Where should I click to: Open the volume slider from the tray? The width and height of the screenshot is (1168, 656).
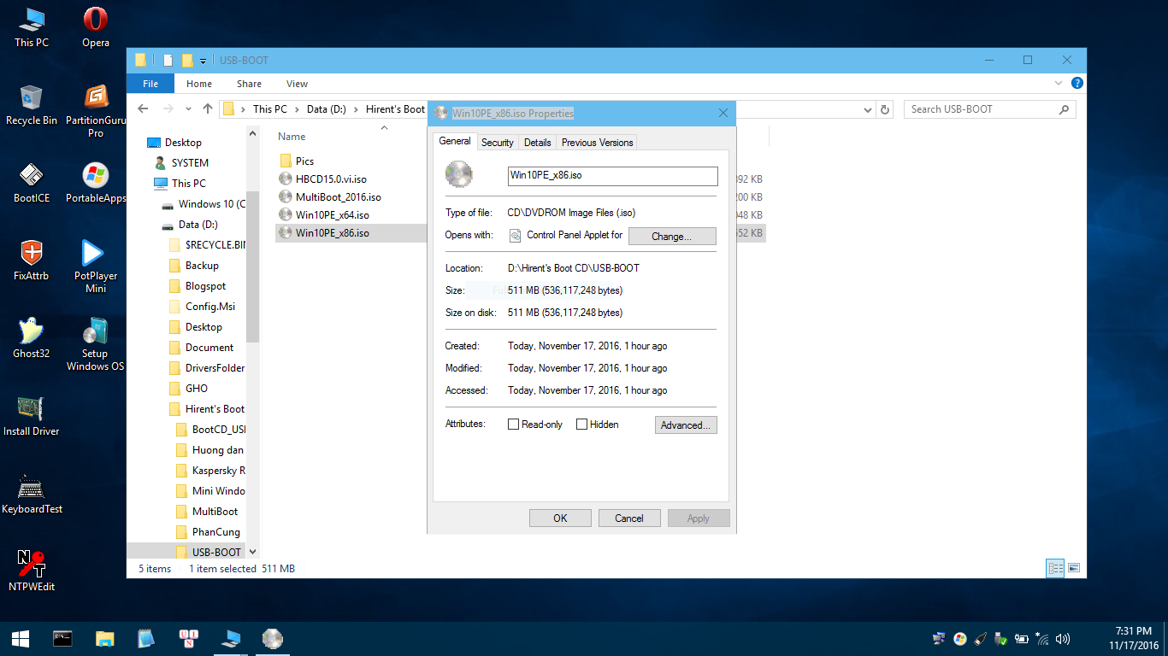(1063, 638)
